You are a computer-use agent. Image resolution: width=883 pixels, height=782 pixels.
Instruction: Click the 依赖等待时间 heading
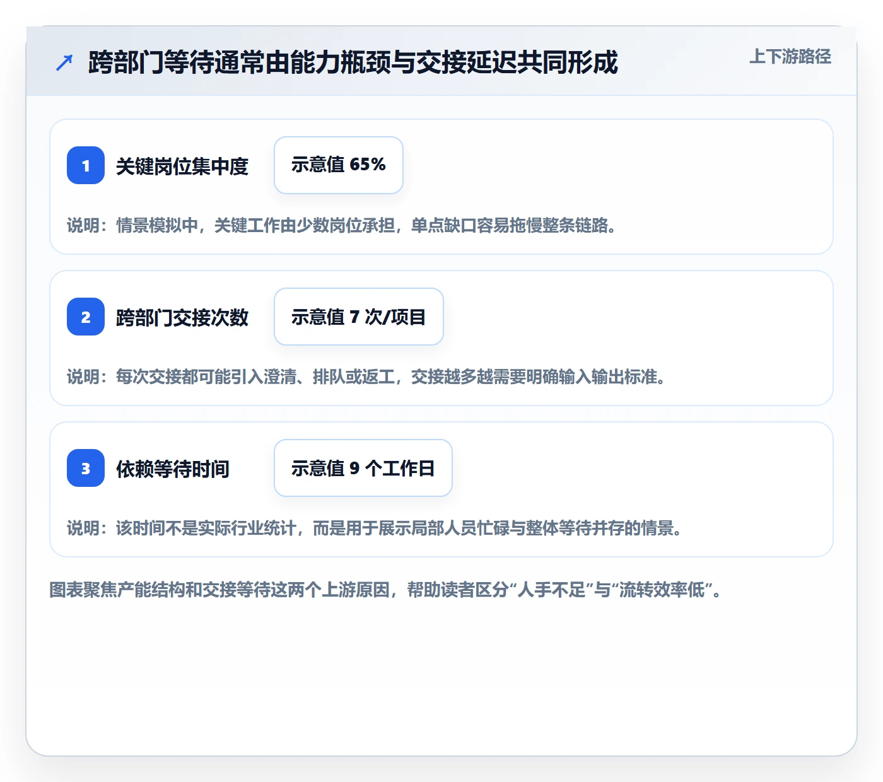coord(173,469)
